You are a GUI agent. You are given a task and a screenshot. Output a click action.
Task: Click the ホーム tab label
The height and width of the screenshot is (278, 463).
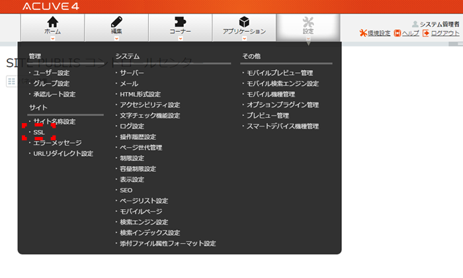(52, 31)
